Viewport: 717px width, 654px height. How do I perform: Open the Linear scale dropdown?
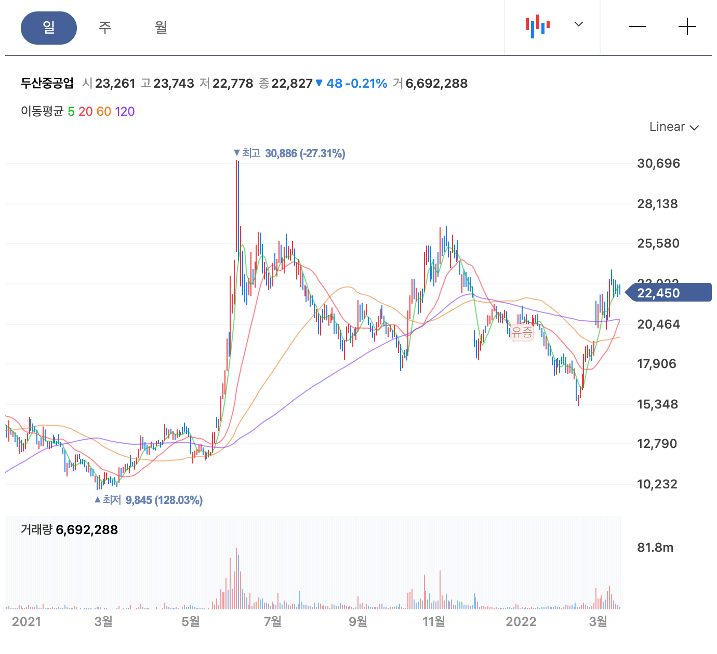[674, 127]
